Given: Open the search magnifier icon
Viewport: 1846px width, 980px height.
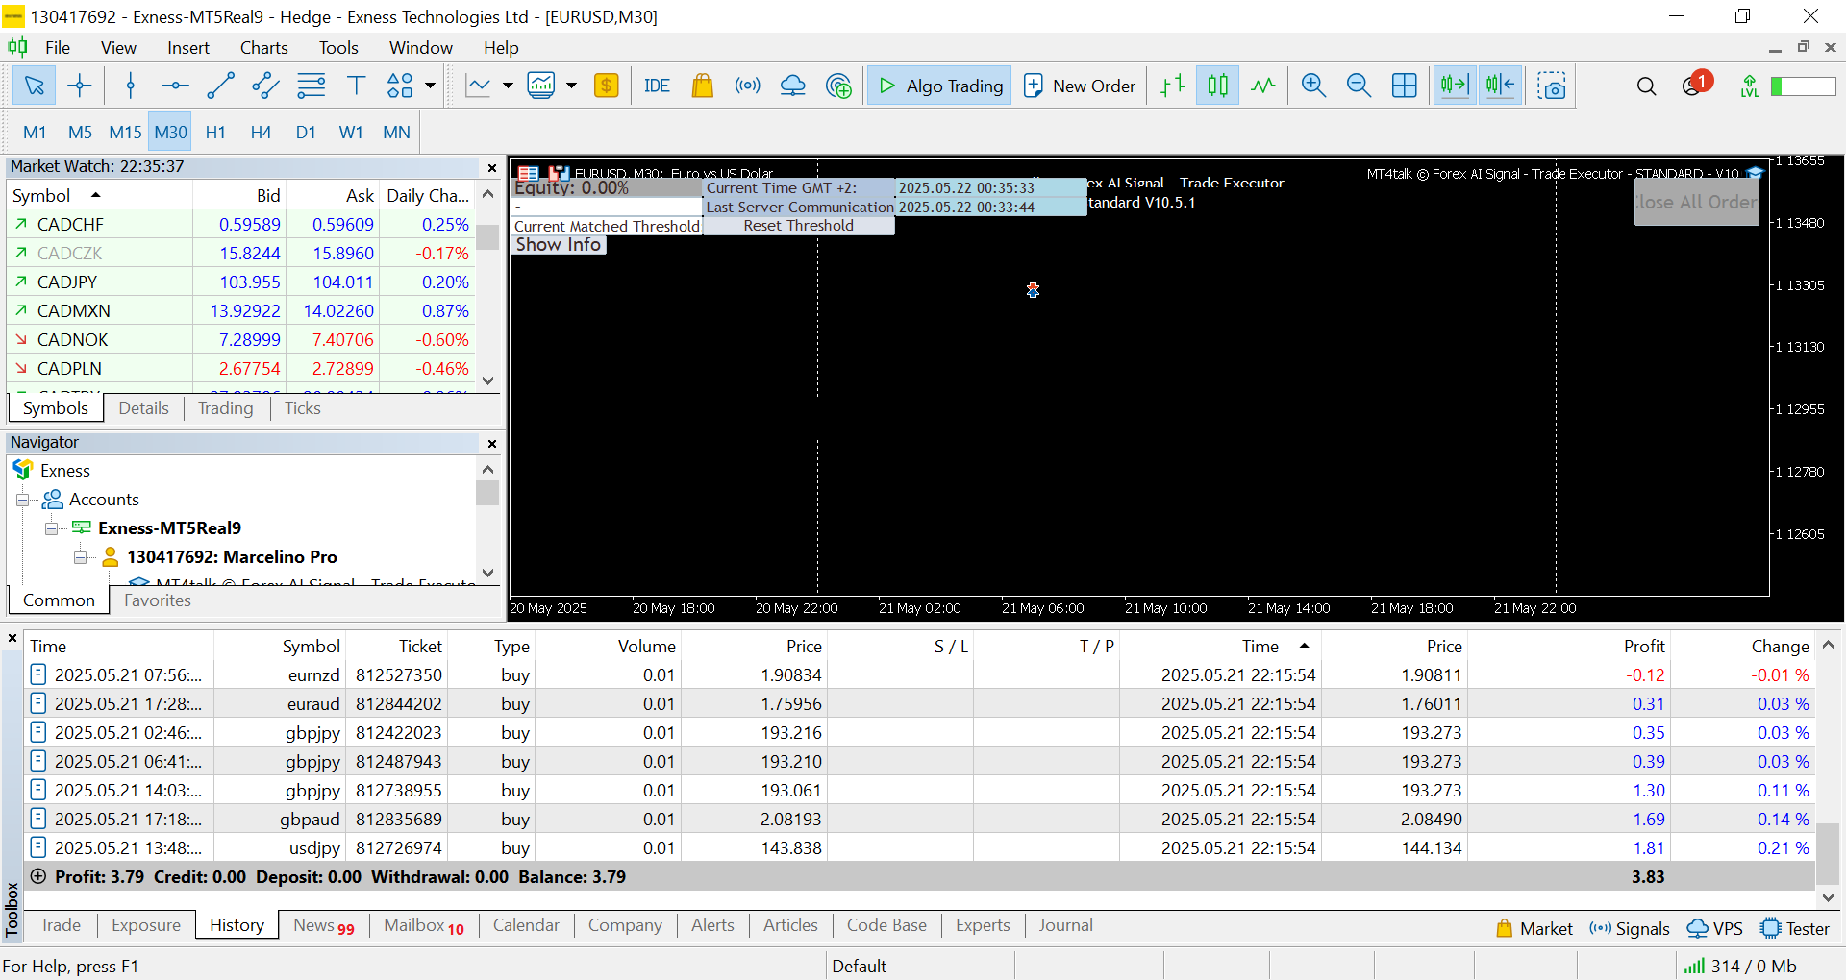Looking at the screenshot, I should click(x=1646, y=86).
